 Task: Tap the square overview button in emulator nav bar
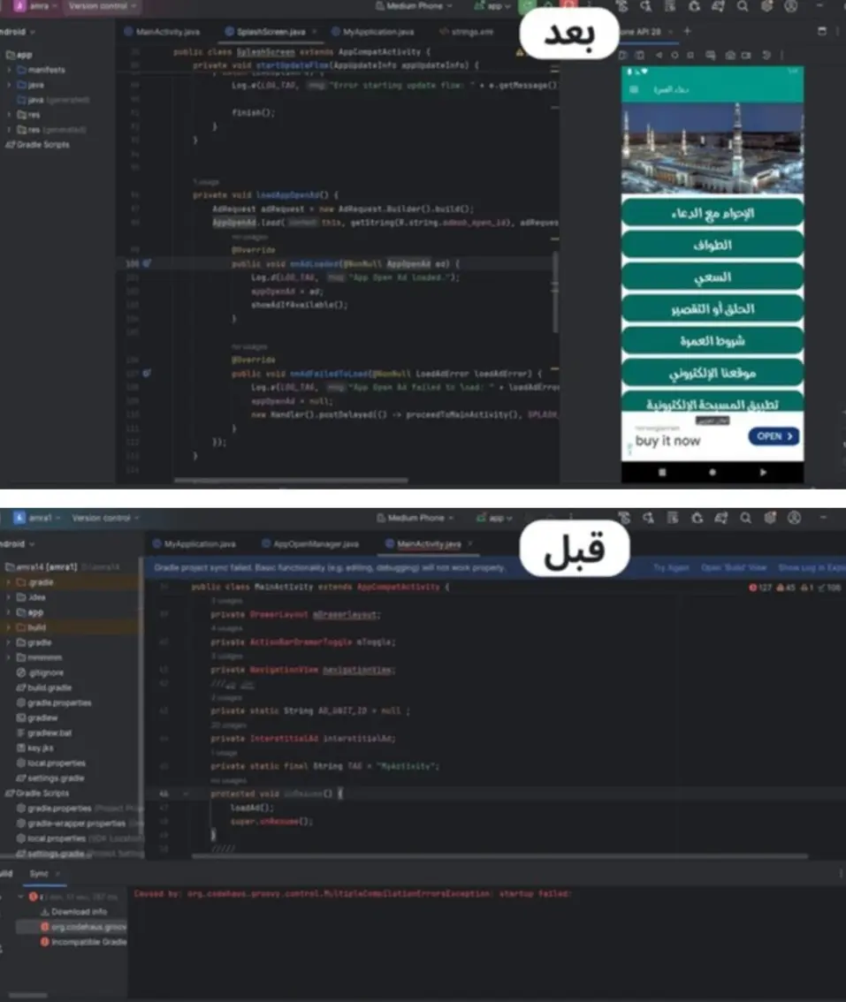pos(662,472)
